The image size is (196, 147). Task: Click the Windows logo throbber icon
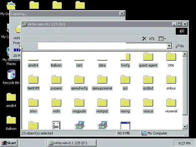coord(182,31)
